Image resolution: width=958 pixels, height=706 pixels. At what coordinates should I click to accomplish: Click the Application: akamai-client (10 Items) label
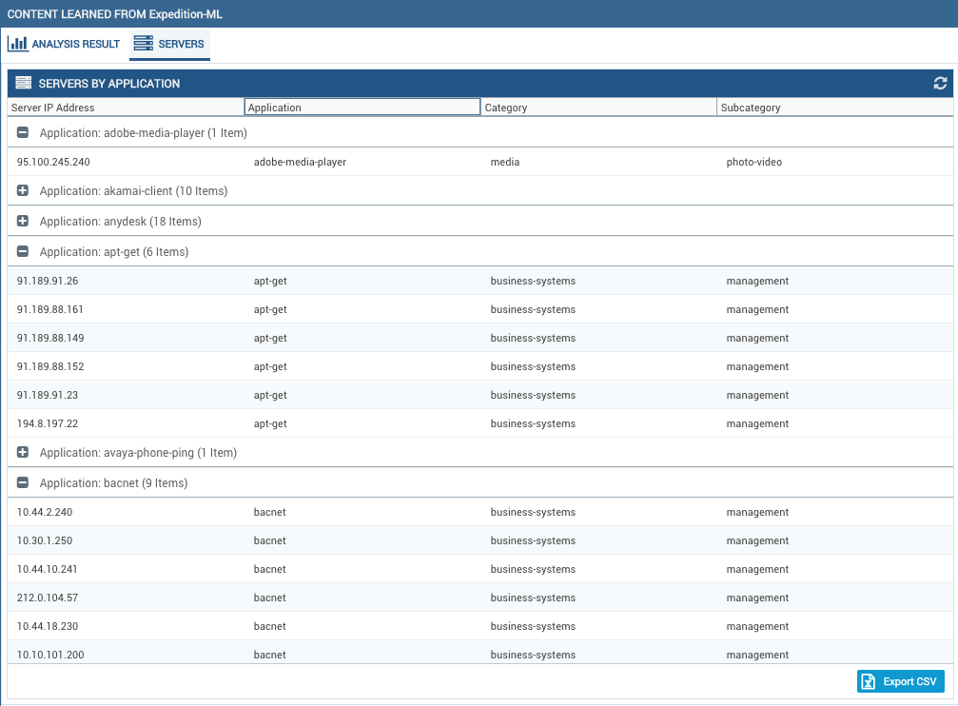pos(134,191)
